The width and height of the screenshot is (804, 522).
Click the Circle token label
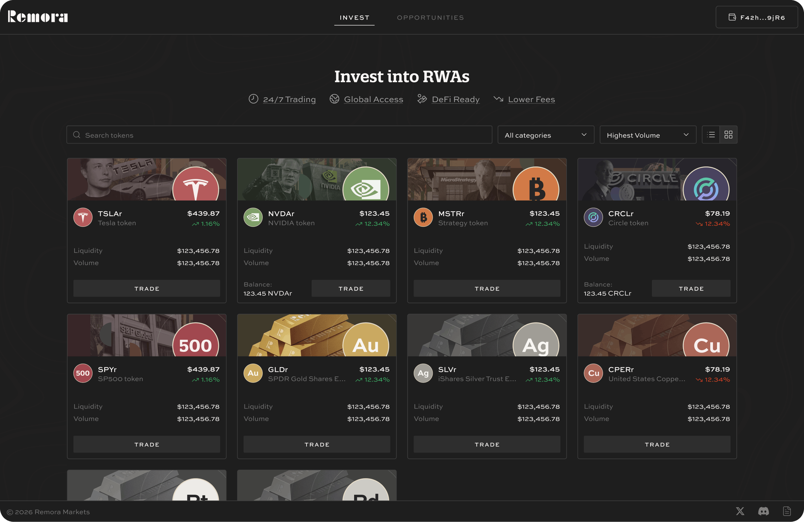(628, 223)
